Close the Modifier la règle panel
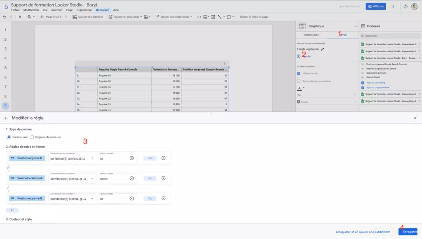 click(415, 118)
